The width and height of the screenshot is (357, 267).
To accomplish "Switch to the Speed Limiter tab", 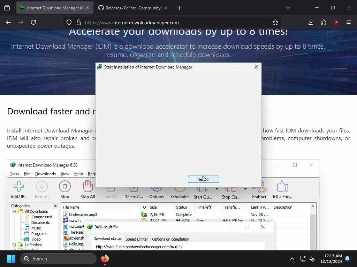I will point(137,239).
